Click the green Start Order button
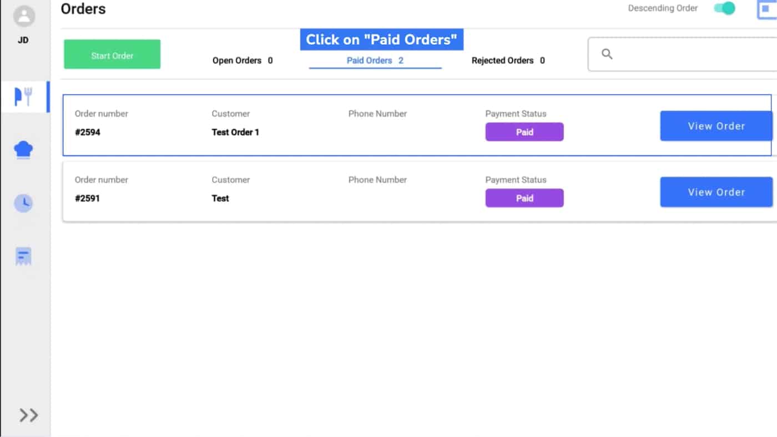Screen dimensions: 777x437 (112, 54)
